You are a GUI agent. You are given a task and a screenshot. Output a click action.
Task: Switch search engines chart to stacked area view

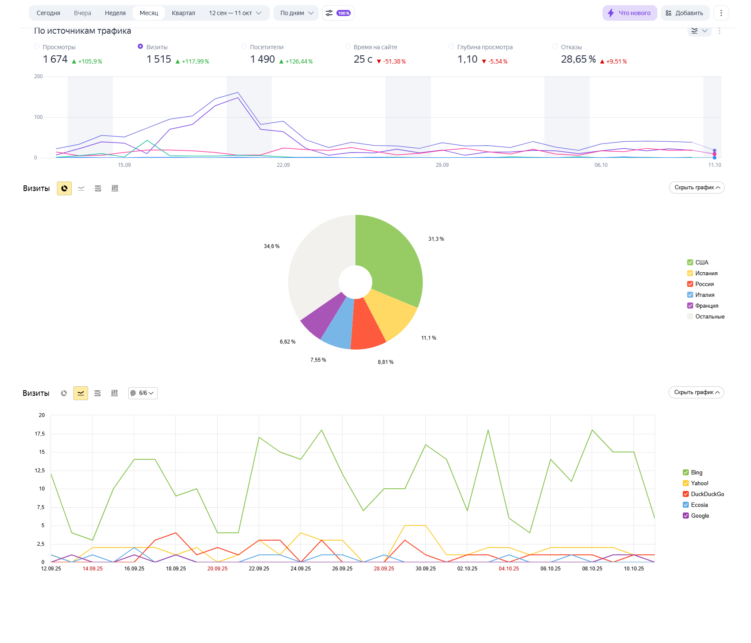[98, 393]
